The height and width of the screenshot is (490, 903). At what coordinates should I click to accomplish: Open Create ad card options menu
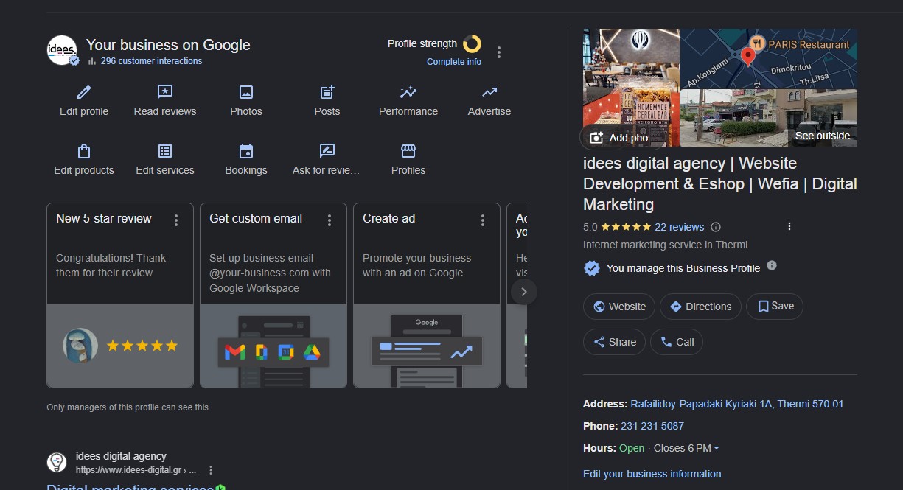point(483,220)
